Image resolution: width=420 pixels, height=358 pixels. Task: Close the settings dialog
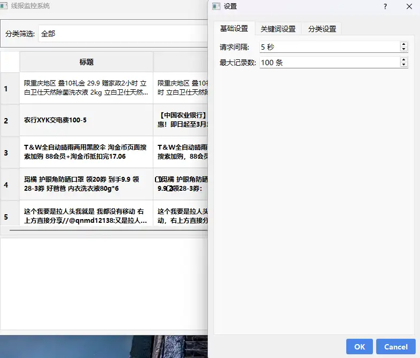click(x=409, y=6)
